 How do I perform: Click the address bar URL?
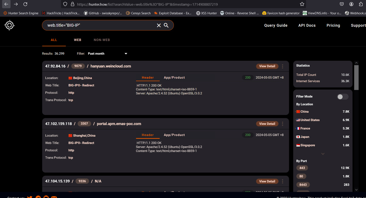coord(147,4)
